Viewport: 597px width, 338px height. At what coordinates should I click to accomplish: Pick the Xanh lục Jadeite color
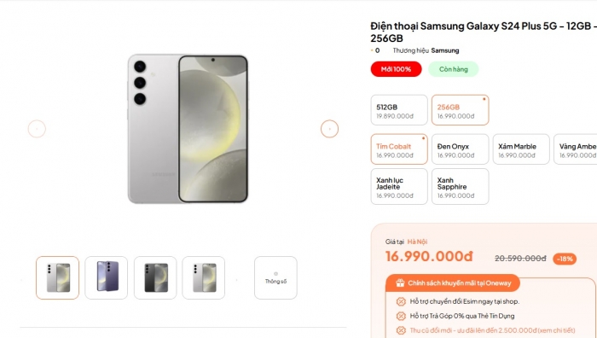(399, 187)
